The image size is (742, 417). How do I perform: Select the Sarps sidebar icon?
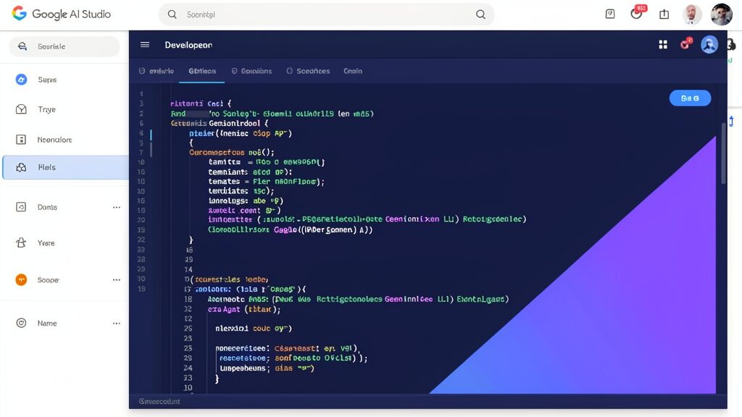[21, 80]
